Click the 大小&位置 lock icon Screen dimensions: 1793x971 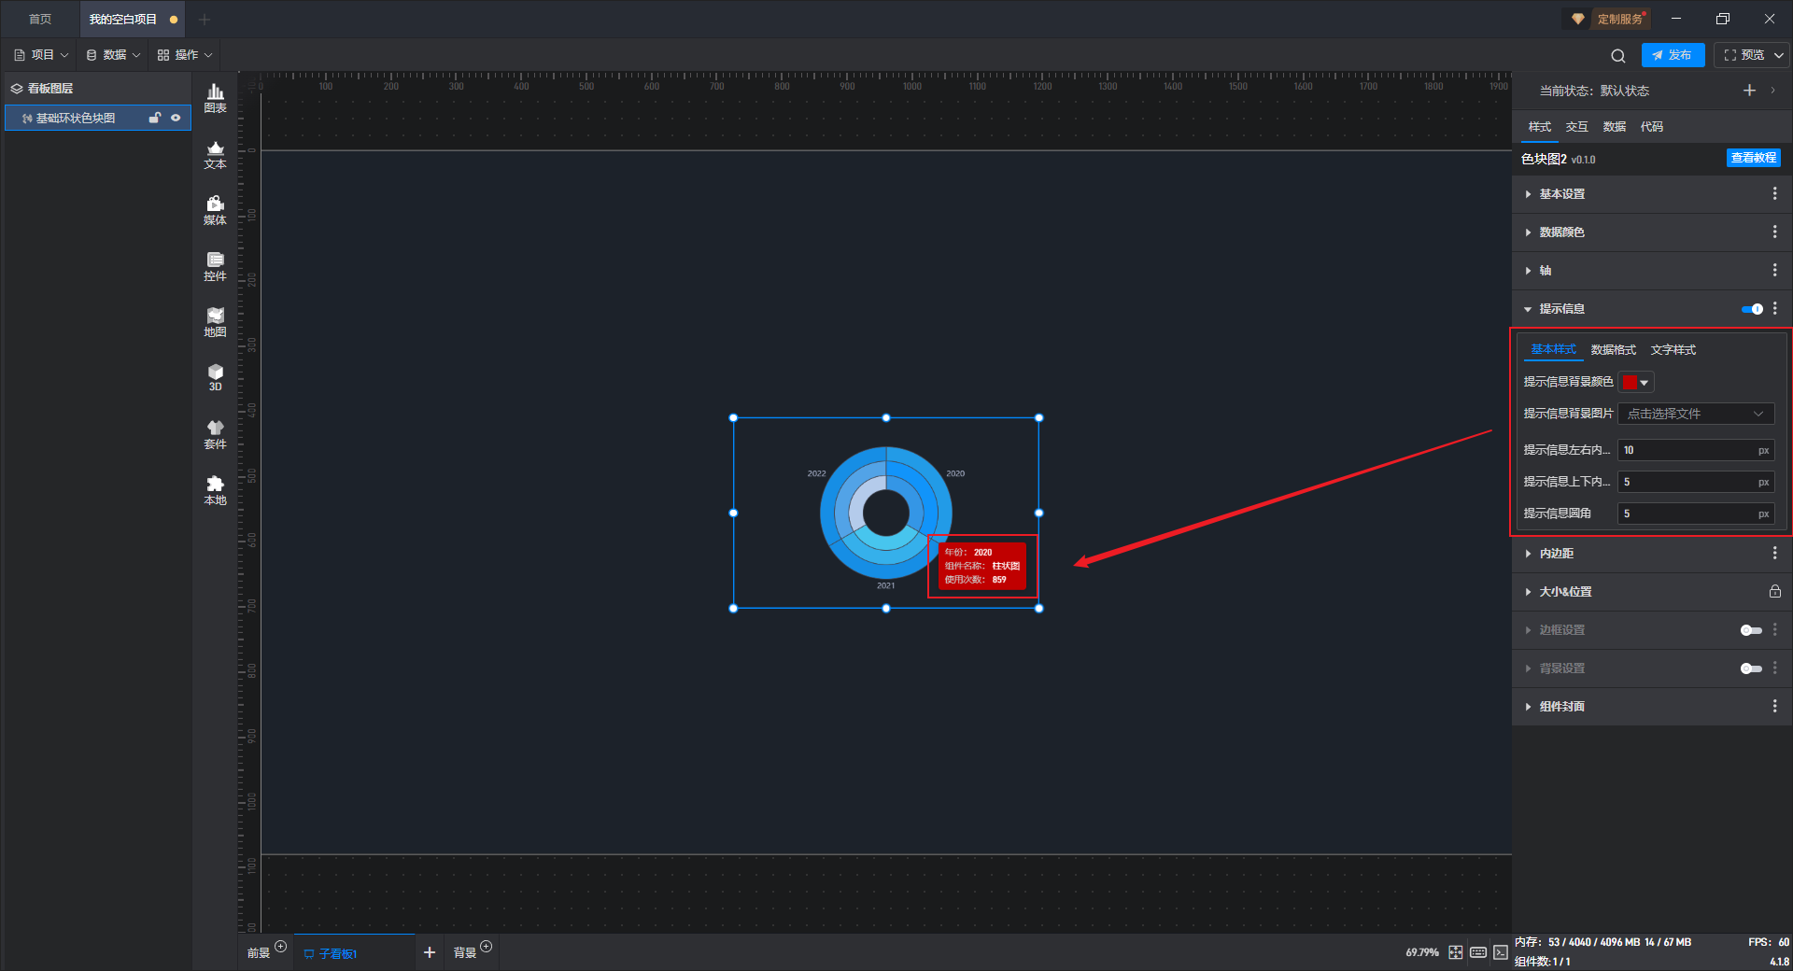click(1774, 591)
